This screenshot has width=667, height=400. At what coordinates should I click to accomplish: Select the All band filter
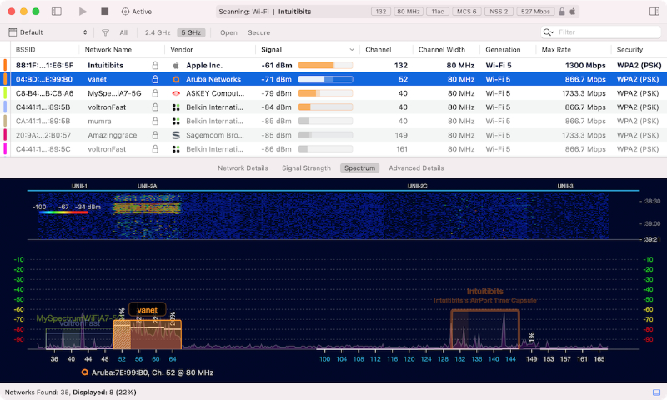123,32
